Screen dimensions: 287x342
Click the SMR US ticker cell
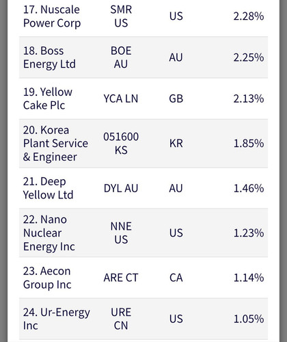(121, 16)
